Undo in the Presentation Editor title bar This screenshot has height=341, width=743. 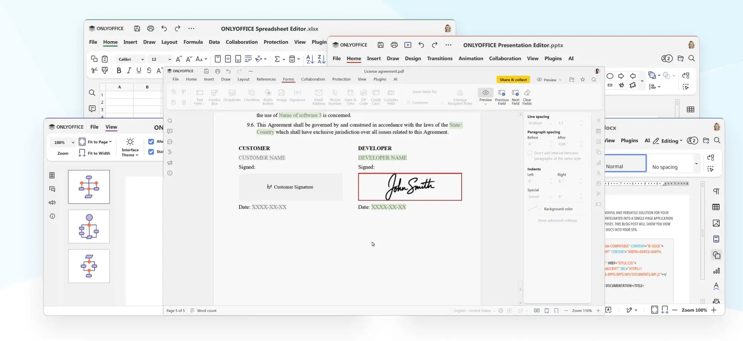point(421,45)
